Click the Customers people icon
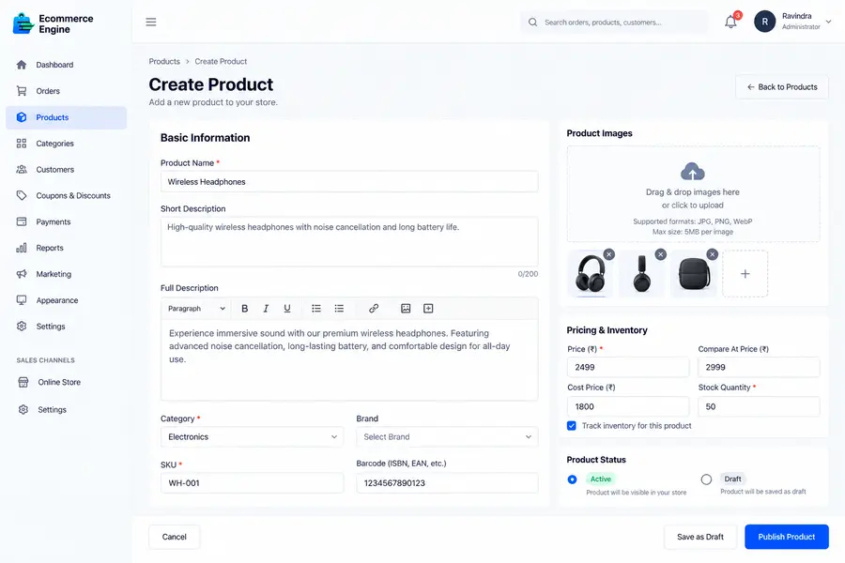Screen dimensions: 845x563 pyautogui.click(x=22, y=169)
